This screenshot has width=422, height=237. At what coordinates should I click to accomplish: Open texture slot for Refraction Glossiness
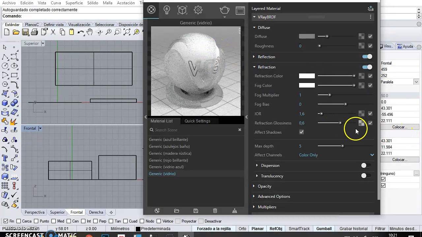point(362,123)
